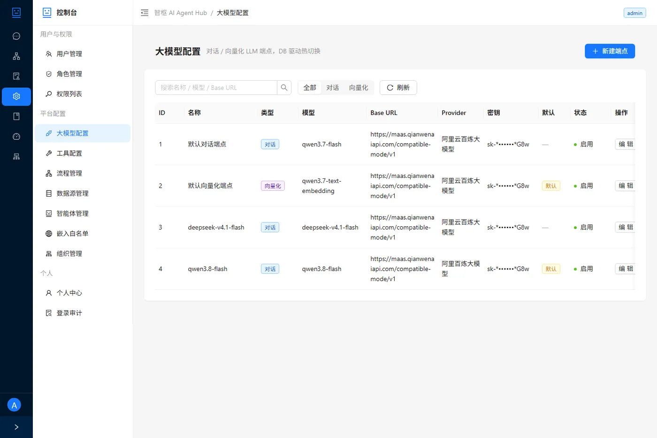Open 工具配置 in the sidebar

pos(83,154)
